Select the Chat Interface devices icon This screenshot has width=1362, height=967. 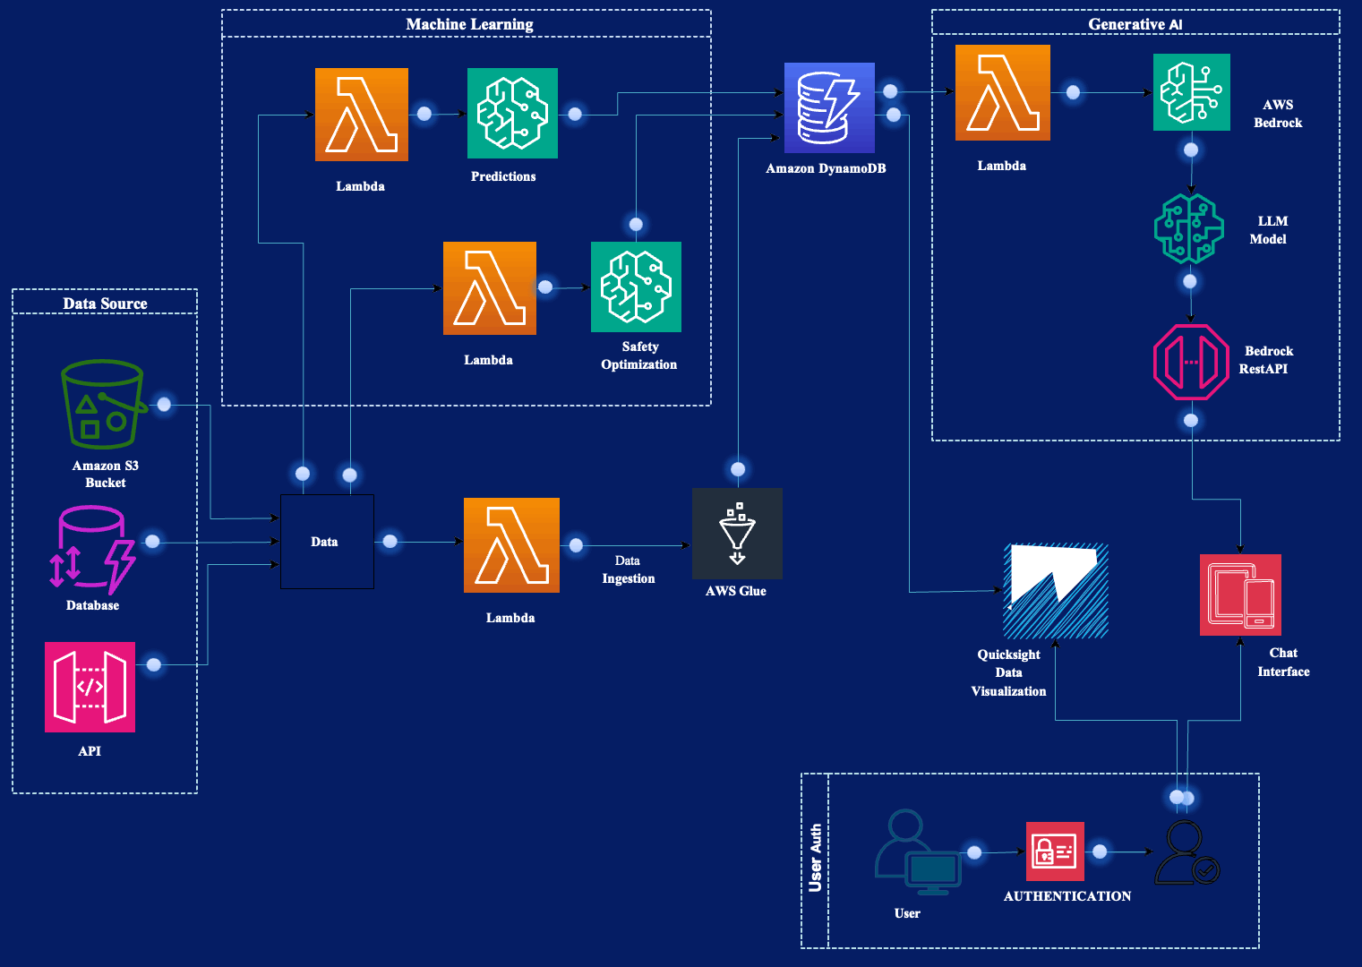tap(1240, 595)
